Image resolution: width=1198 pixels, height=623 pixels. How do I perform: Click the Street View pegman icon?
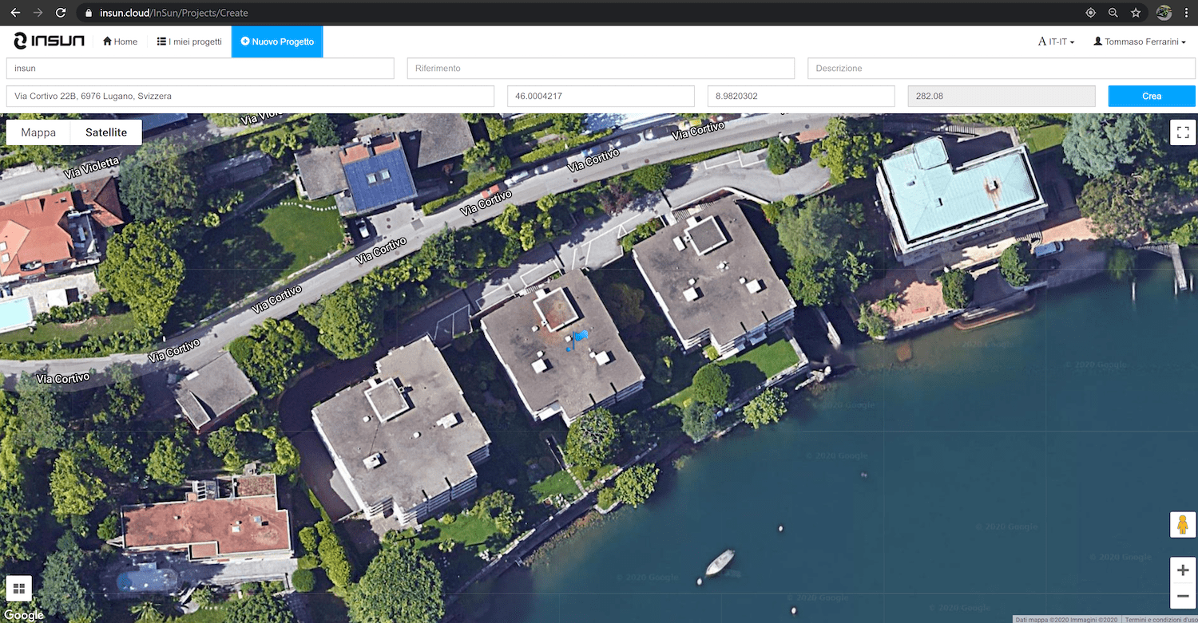[x=1183, y=525]
